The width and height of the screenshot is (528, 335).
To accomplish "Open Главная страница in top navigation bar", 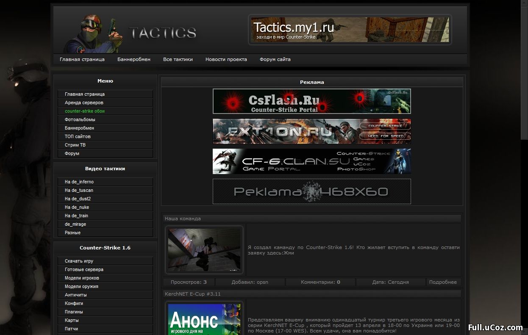I will (82, 59).
